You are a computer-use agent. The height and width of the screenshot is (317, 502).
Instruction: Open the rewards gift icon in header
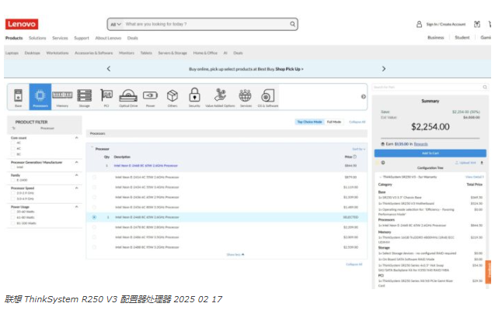point(477,24)
